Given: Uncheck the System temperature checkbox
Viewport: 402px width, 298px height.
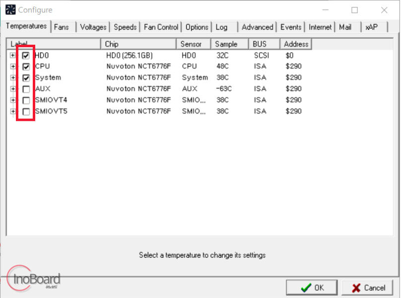Looking at the screenshot, I should (x=26, y=78).
